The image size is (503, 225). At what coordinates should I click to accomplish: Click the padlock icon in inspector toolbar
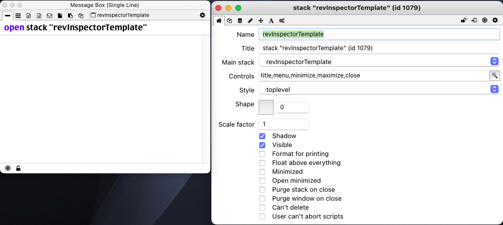point(464,20)
